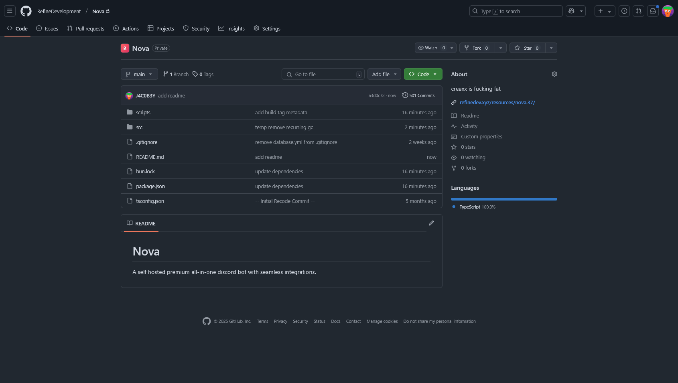Expand the Watch notifications dropdown arrow
The width and height of the screenshot is (678, 383).
click(x=452, y=48)
